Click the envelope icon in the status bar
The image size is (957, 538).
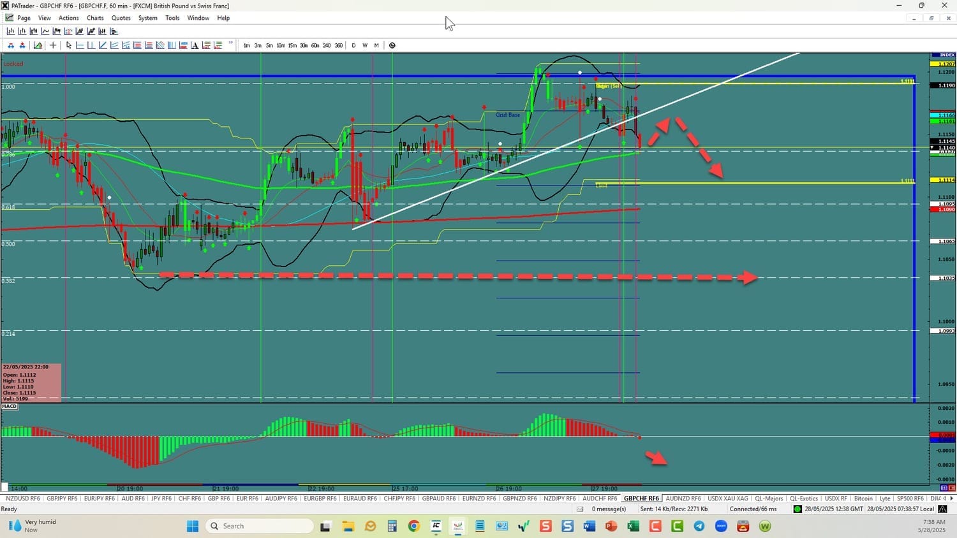tap(580, 509)
